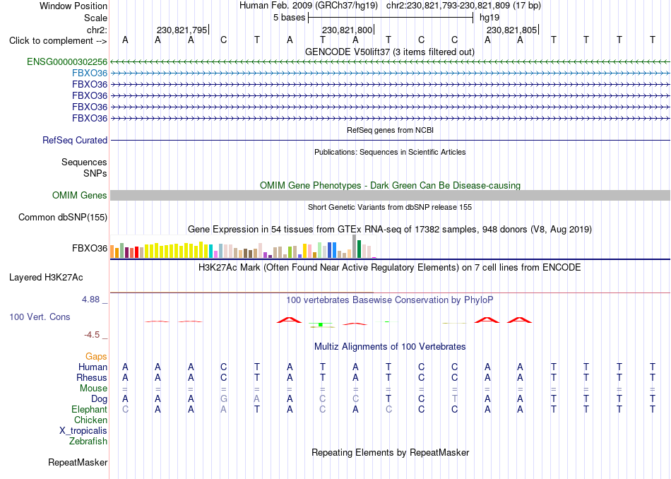The width and height of the screenshot is (671, 479).
Task: Click the hg19 label right of scale bar
Action: point(489,18)
